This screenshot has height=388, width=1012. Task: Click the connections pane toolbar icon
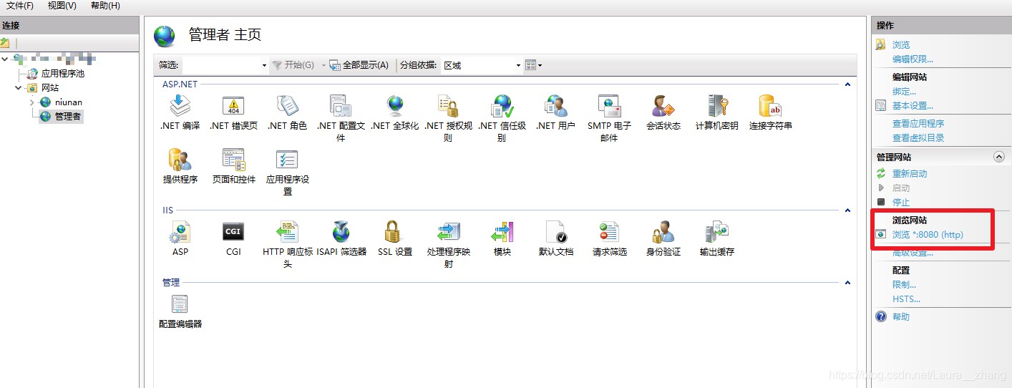click(x=5, y=43)
